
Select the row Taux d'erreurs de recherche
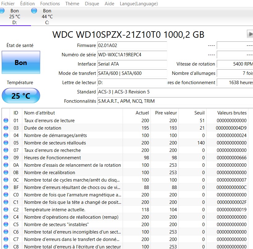pyautogui.click(x=125, y=150)
